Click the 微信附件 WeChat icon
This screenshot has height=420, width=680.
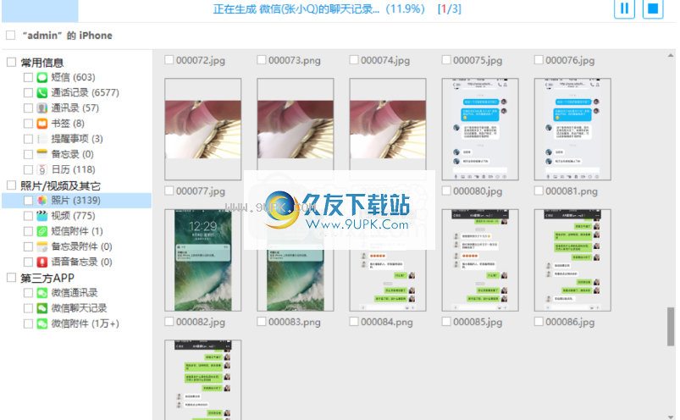(x=42, y=323)
